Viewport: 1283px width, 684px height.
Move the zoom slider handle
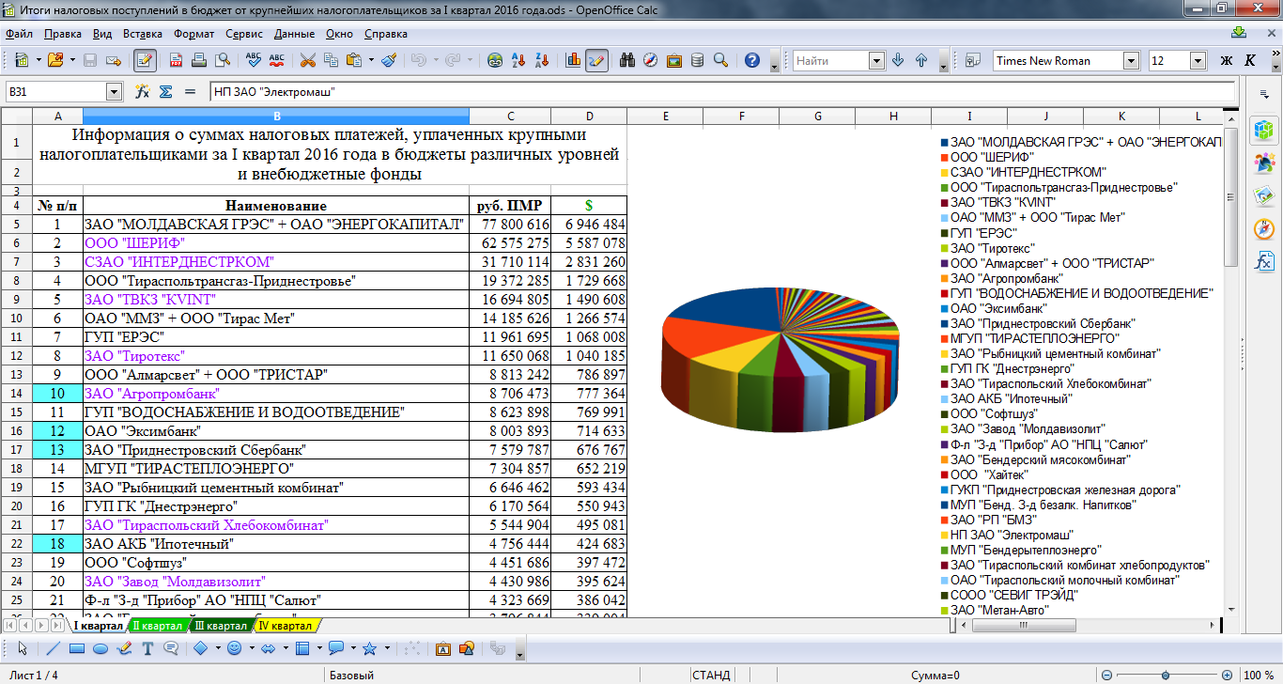click(x=1165, y=676)
